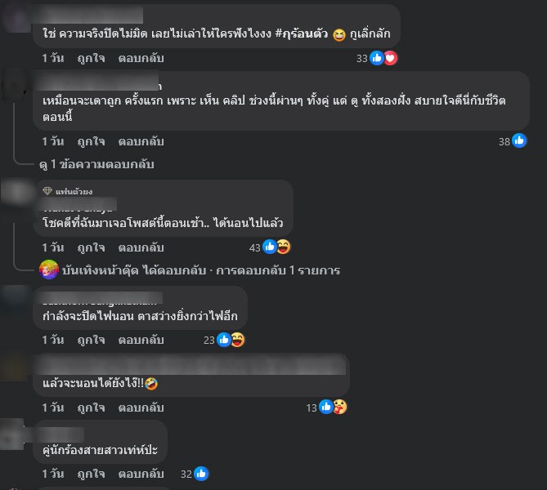Click the like reaction icon beside count 33
The width and height of the screenshot is (547, 490).
[377, 58]
